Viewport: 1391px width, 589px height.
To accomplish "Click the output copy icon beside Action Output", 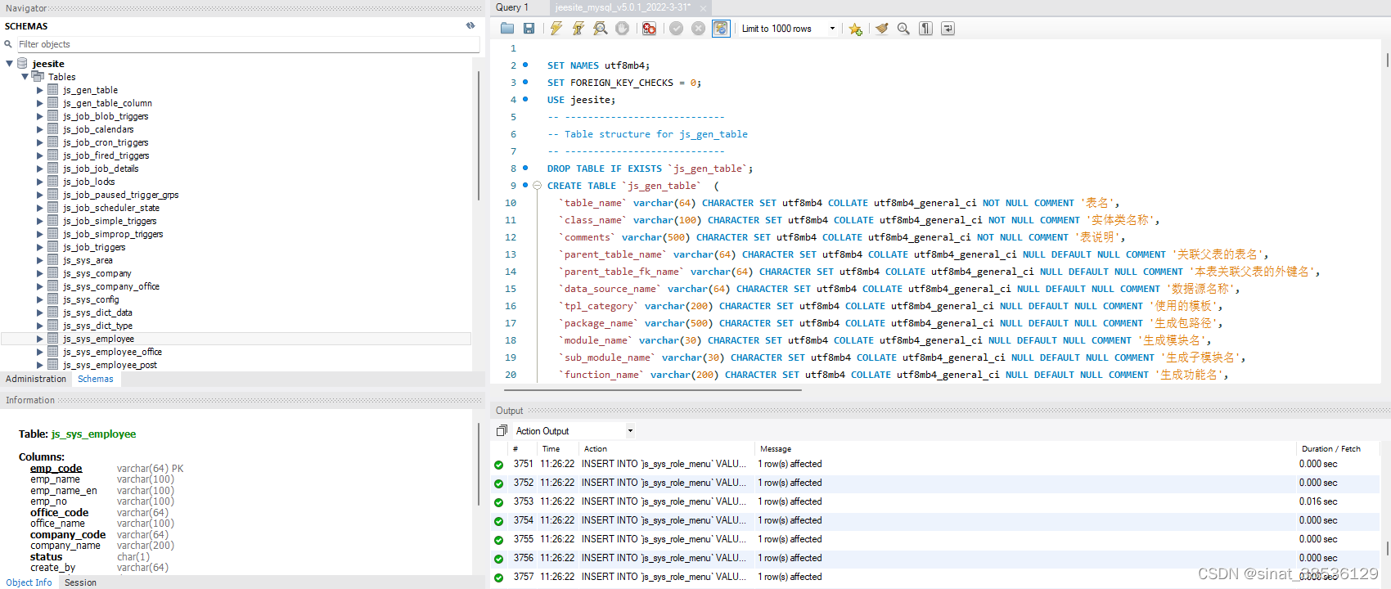I will click(502, 431).
